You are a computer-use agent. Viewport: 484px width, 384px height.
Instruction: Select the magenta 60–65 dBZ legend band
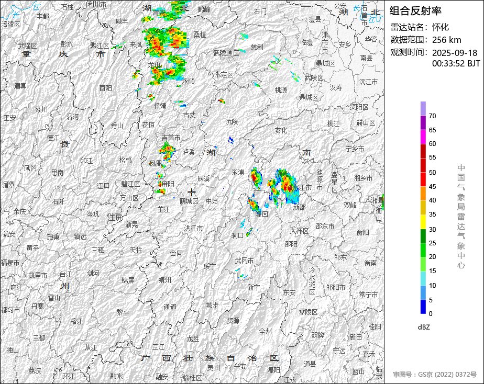(x=423, y=137)
